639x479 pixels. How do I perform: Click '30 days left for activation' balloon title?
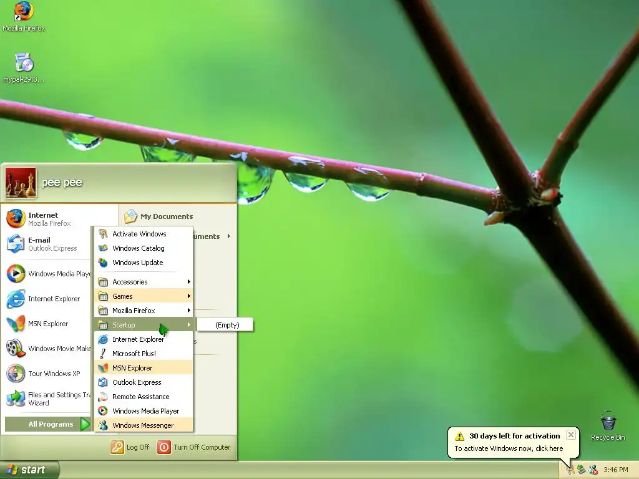point(514,436)
